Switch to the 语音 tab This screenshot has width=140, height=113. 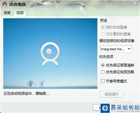(x=7, y=13)
